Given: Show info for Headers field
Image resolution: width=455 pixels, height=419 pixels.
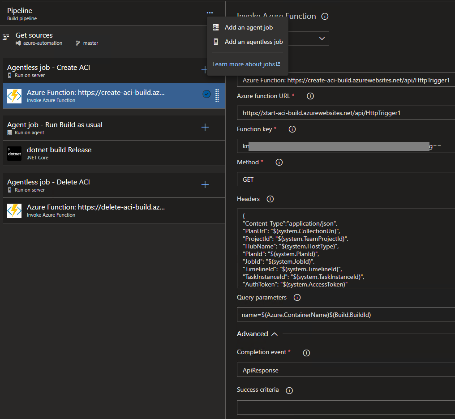Looking at the screenshot, I should pos(270,199).
